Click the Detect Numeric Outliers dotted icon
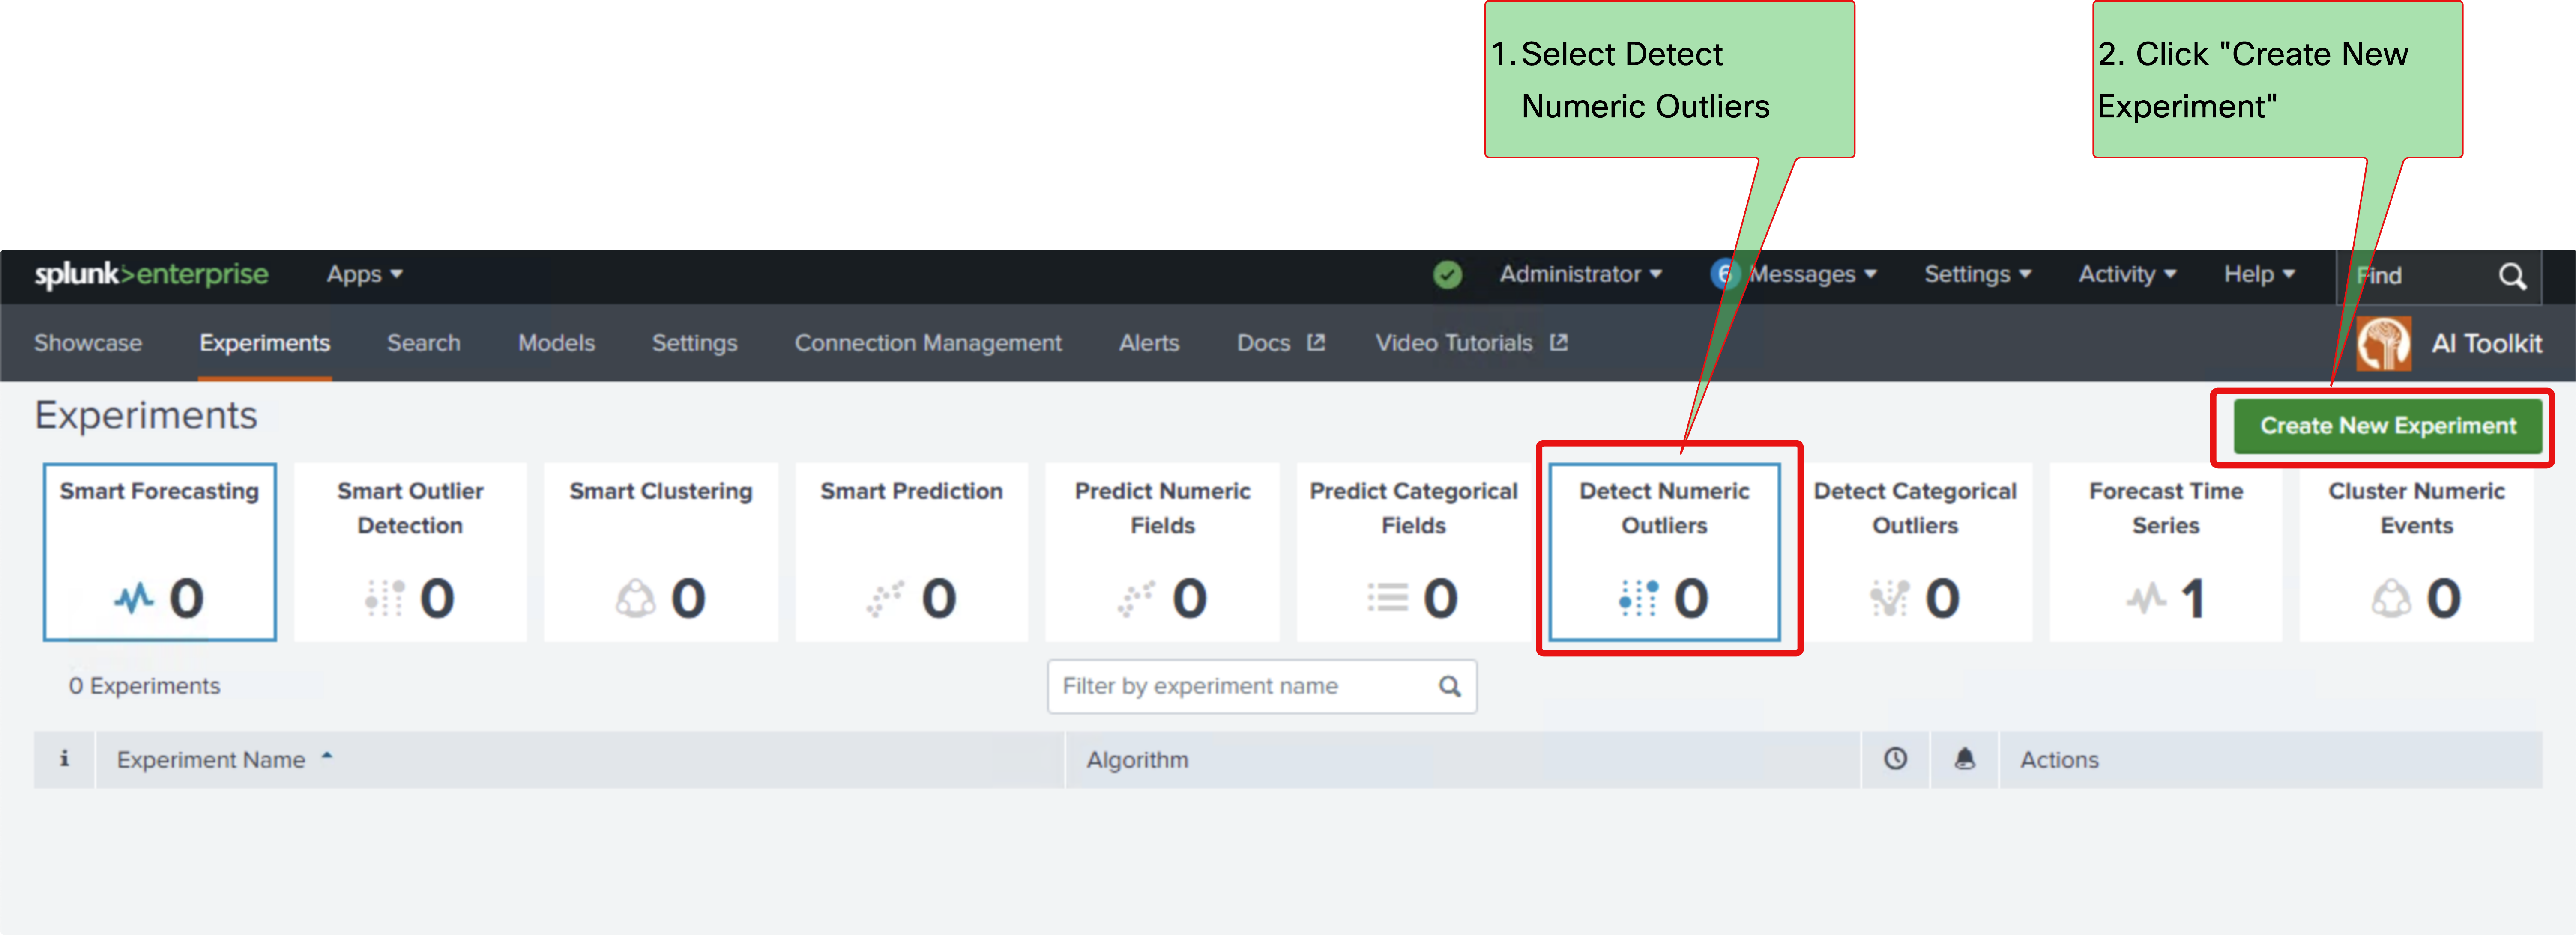Screen dimensions: 2576x935 coord(1638,599)
